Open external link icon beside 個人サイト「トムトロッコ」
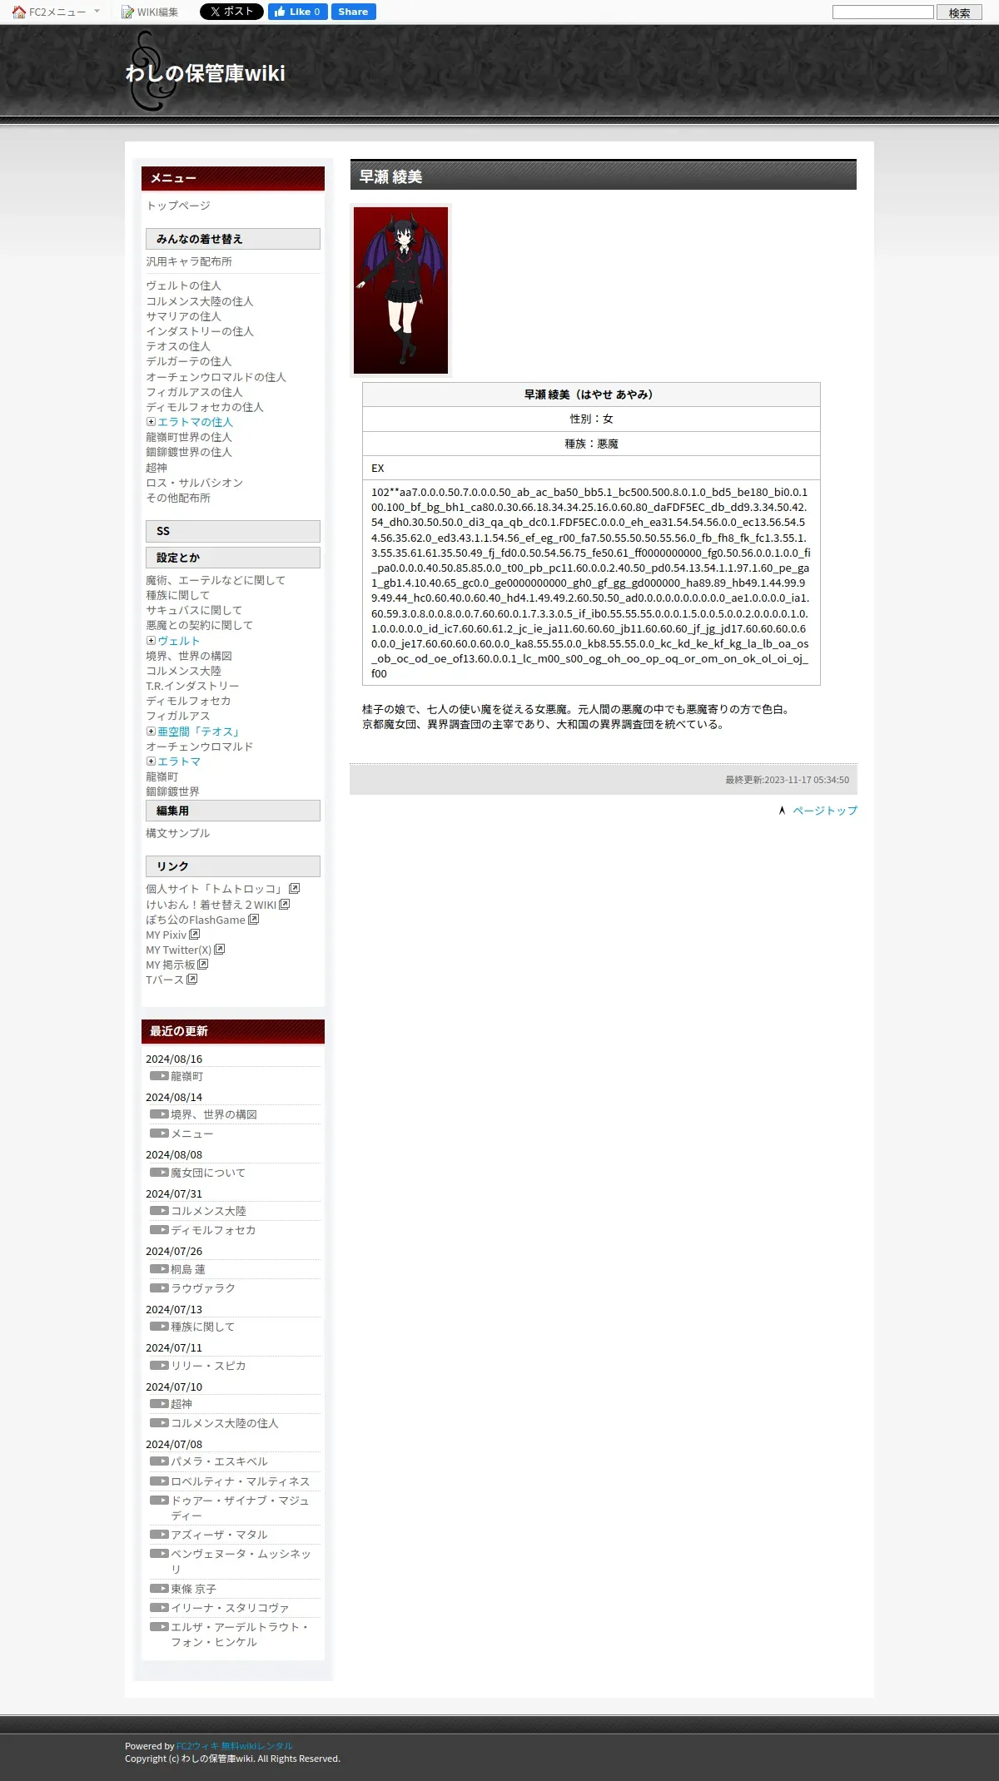 click(x=294, y=889)
